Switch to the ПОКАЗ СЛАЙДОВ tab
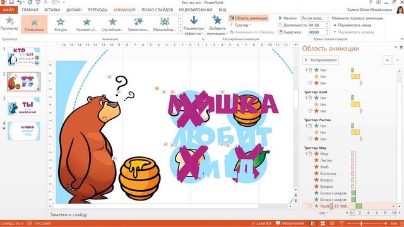The height and width of the screenshot is (227, 404). (x=157, y=10)
